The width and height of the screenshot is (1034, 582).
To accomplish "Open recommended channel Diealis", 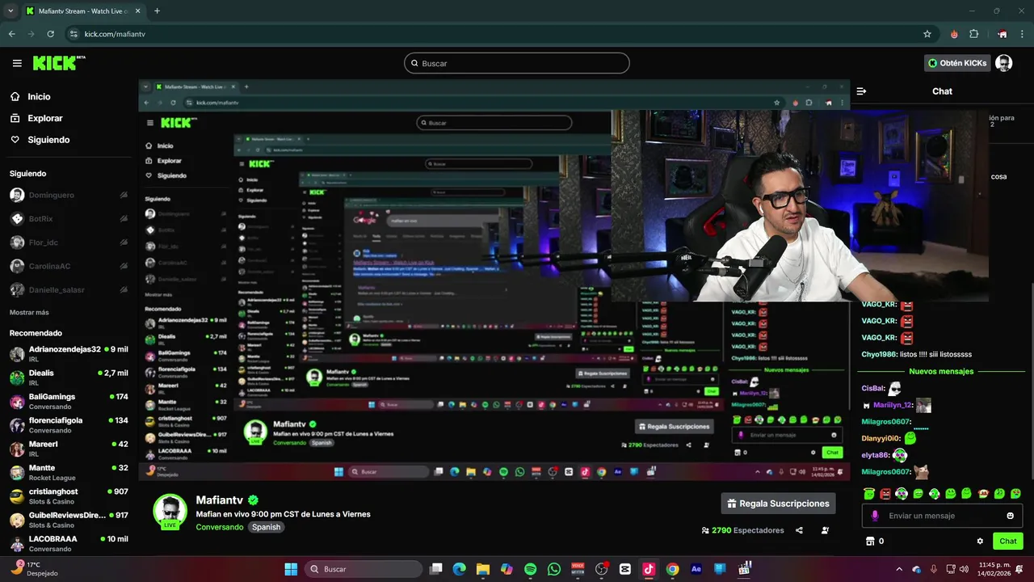I will click(x=69, y=377).
